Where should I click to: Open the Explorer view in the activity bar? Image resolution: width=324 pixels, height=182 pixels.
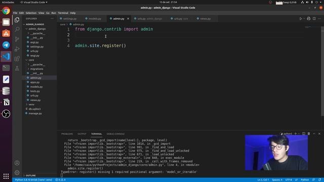coord(17,20)
